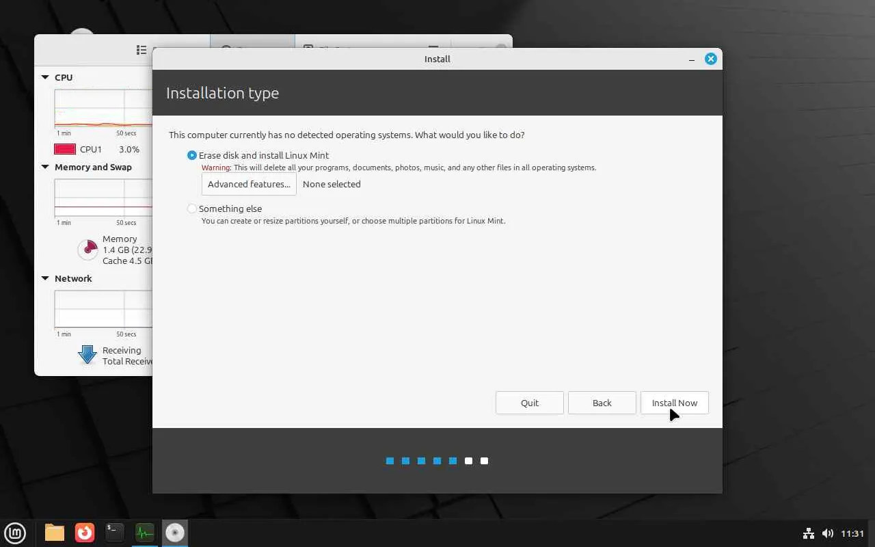
Task: Click the red 'Warning:' text
Action: coord(217,168)
